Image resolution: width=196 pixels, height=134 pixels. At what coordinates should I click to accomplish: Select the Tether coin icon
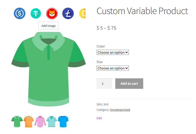coord(36,13)
